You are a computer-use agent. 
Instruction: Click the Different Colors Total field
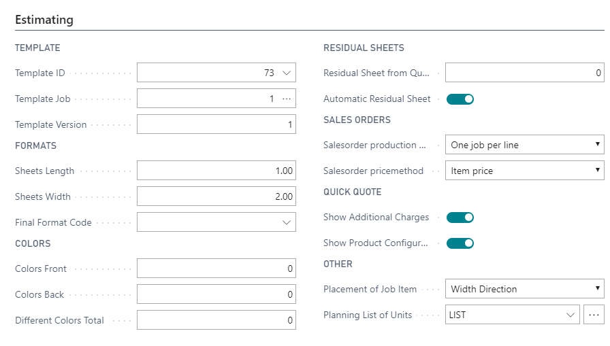(x=216, y=320)
